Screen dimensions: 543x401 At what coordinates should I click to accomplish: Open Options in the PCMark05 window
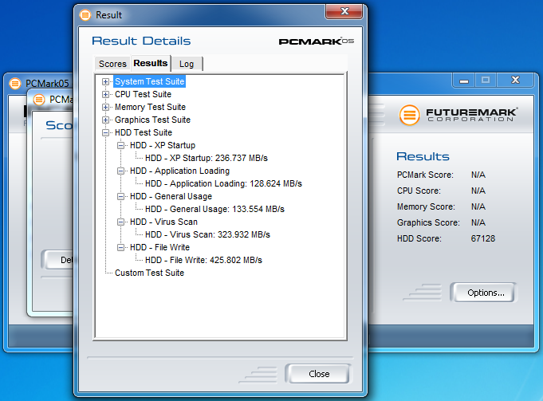coord(486,293)
